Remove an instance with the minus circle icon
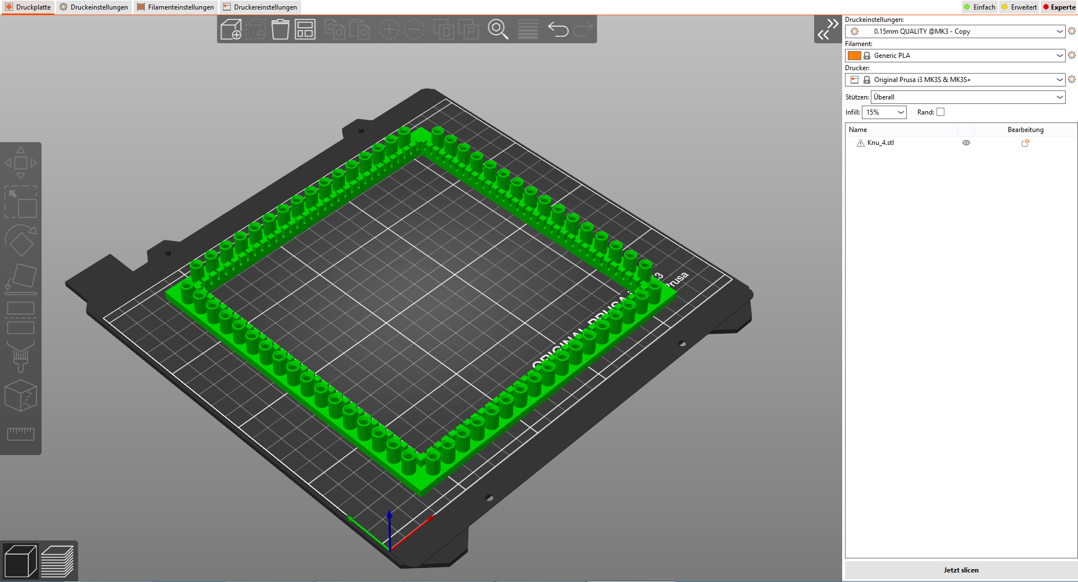The image size is (1078, 582). click(414, 29)
